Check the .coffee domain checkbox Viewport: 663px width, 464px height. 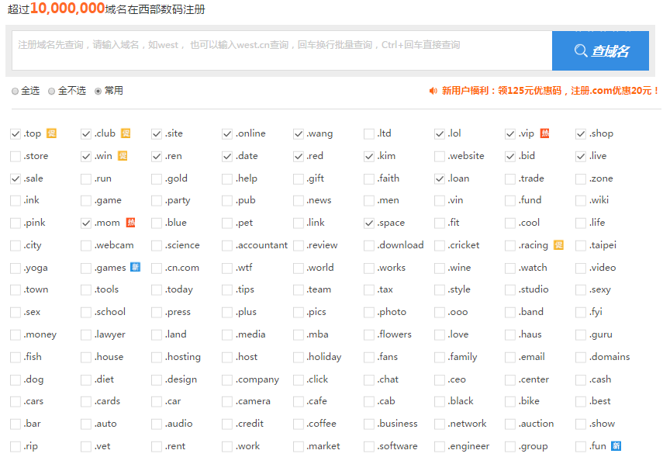click(299, 424)
